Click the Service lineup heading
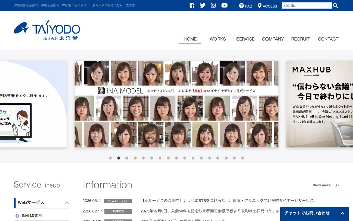This screenshot has height=221, width=353. coord(37,185)
